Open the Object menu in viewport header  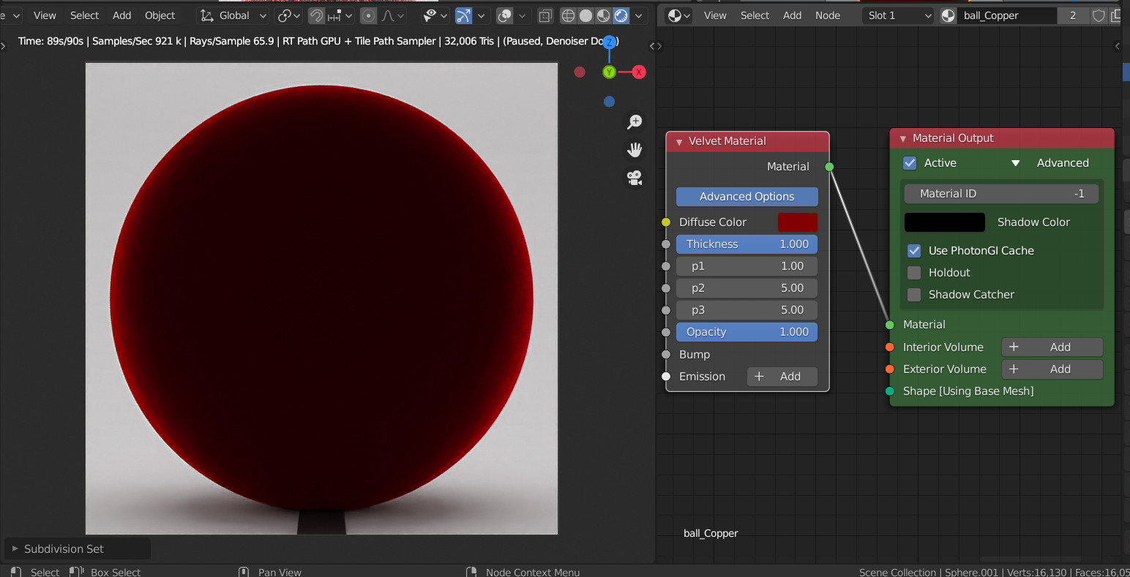pyautogui.click(x=160, y=15)
